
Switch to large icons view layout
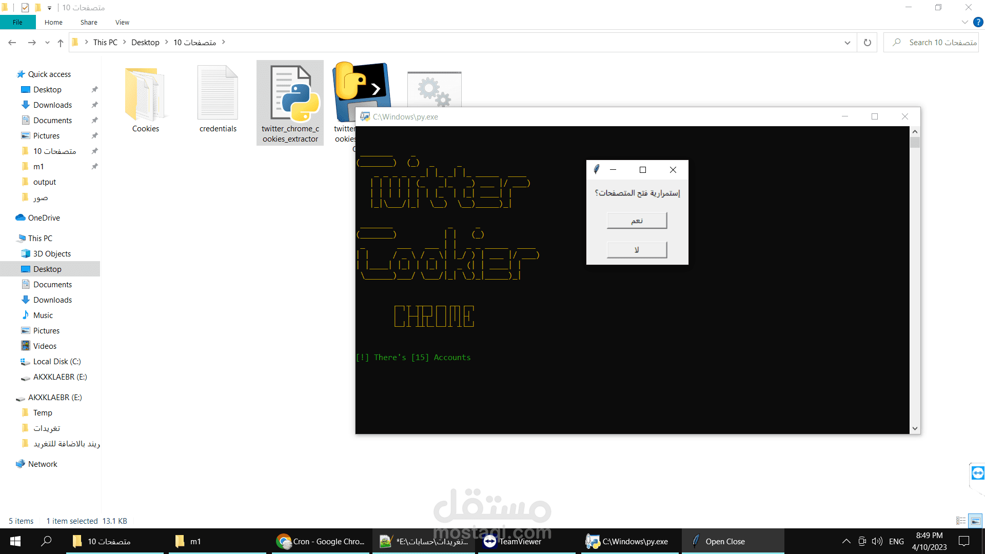975,521
